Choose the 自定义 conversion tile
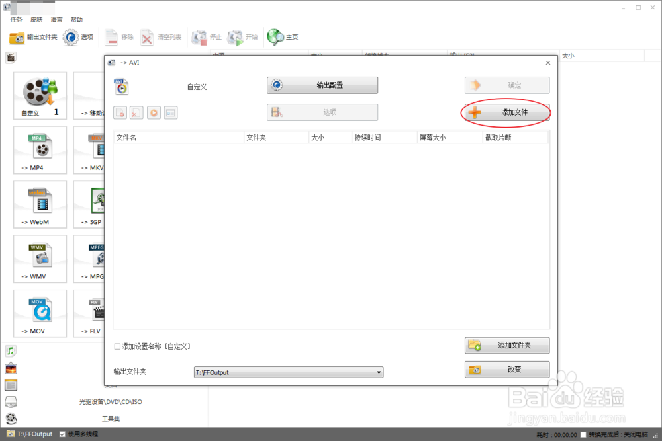 [x=40, y=95]
